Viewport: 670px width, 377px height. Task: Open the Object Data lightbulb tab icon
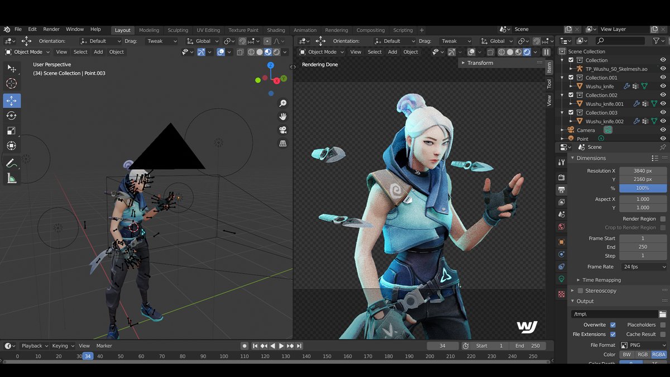(x=562, y=279)
